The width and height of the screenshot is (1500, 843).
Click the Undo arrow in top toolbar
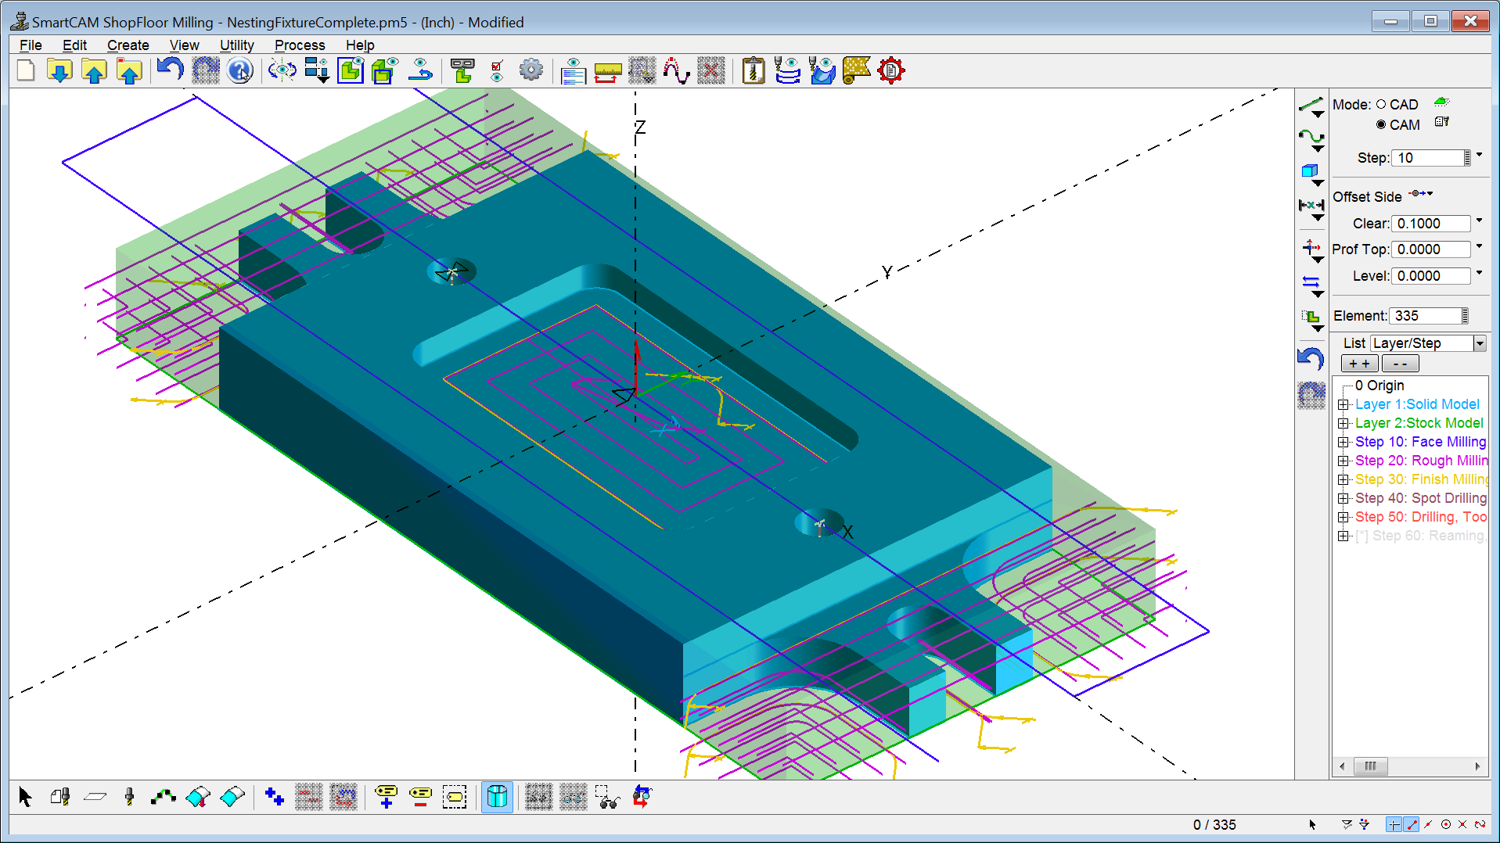[170, 70]
